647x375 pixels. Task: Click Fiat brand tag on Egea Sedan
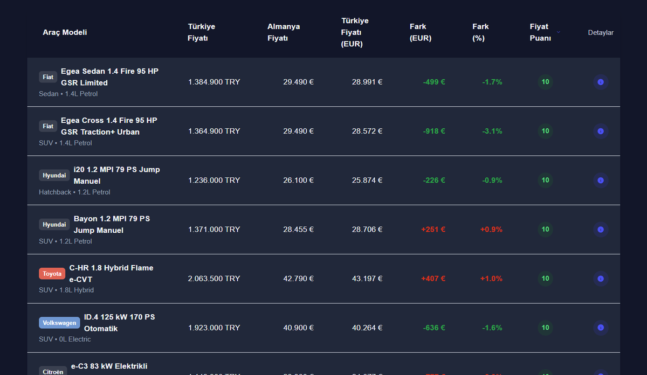click(48, 77)
